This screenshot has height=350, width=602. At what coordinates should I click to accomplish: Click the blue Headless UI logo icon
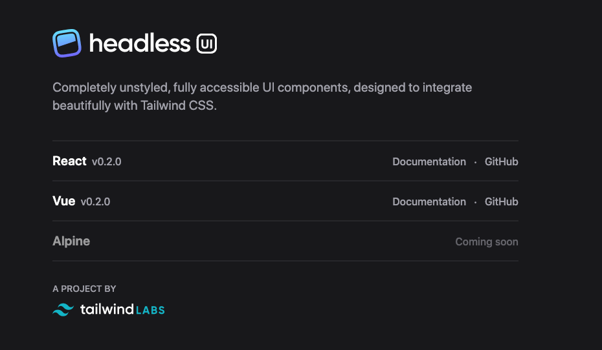[x=67, y=43]
